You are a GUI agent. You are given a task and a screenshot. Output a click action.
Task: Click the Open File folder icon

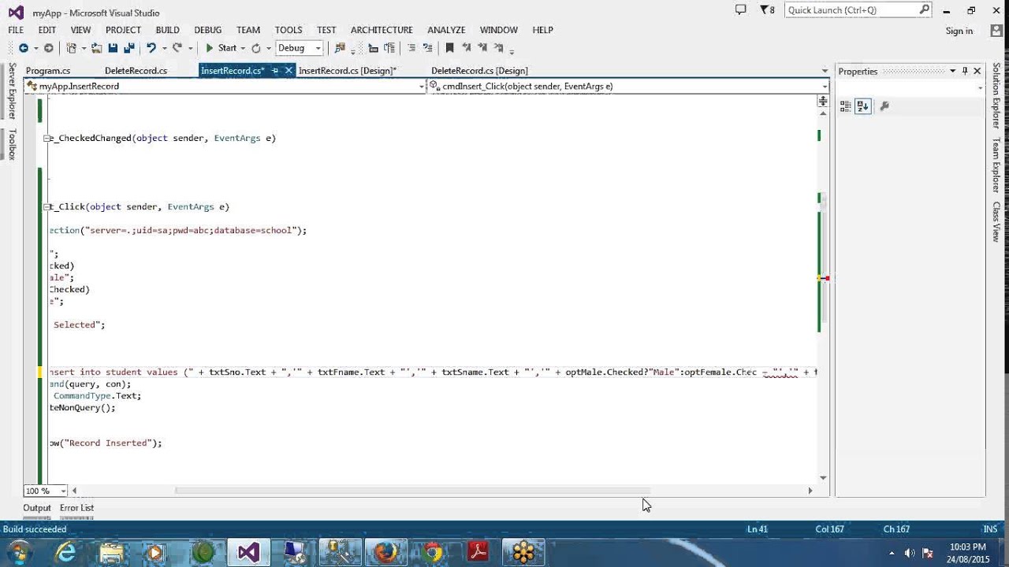(x=96, y=48)
